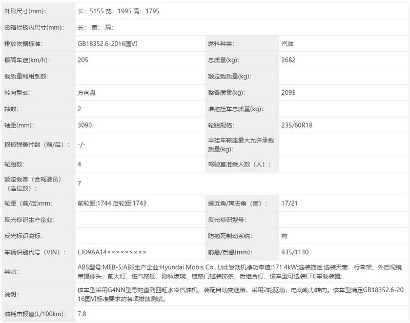The width and height of the screenshot is (410, 323).
Task: Click the 载质量利用系数 label
Action: [27, 76]
